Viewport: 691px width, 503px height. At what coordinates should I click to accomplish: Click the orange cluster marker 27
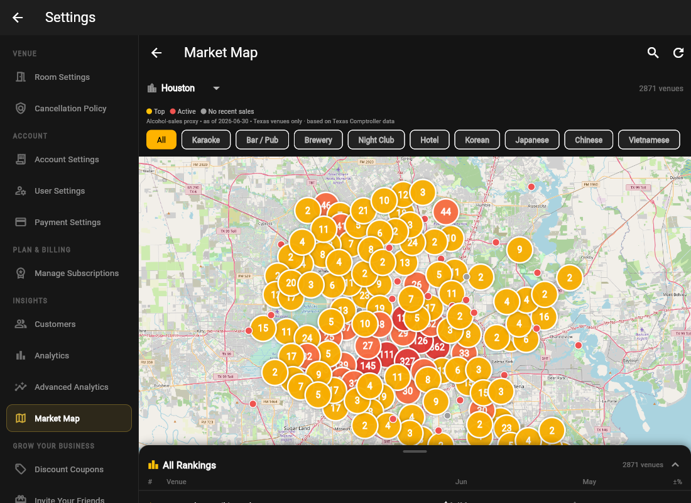[368, 346]
